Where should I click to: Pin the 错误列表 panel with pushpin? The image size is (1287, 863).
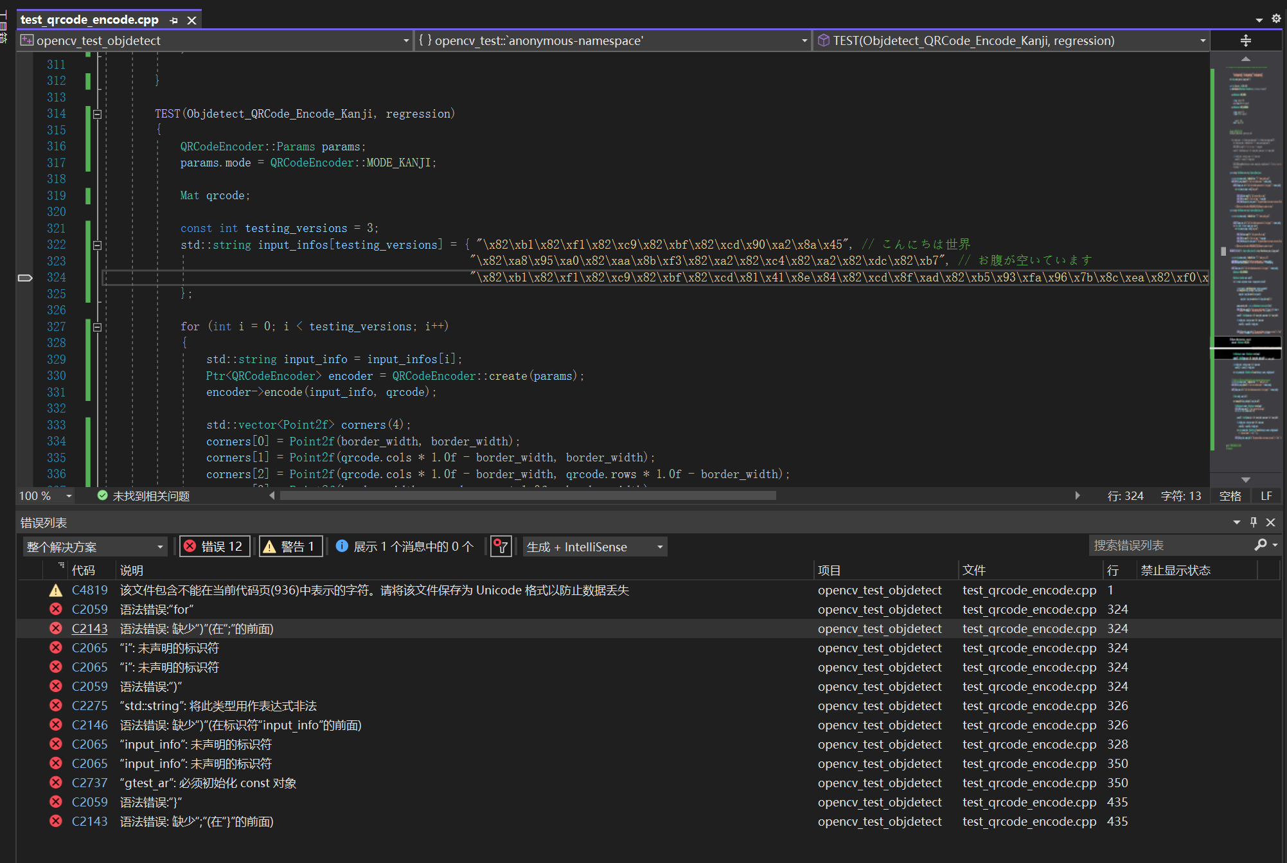[x=1253, y=522]
